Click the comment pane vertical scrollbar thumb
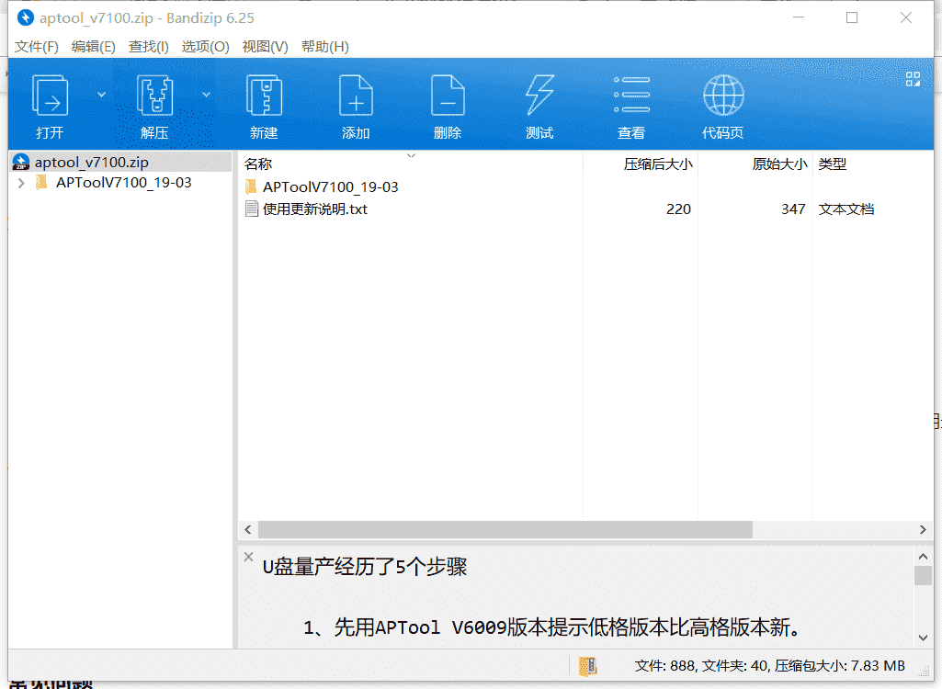 [x=924, y=575]
